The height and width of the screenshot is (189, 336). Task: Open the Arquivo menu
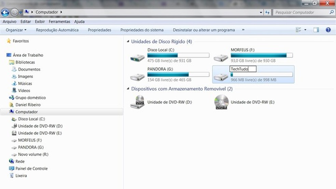click(10, 21)
